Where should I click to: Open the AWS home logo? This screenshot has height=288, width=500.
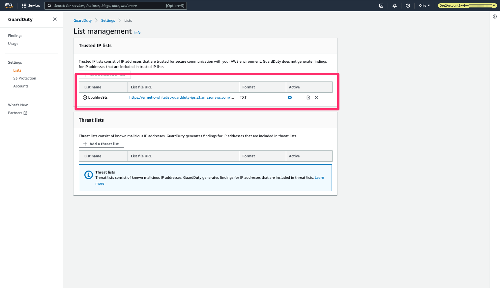[9, 5]
